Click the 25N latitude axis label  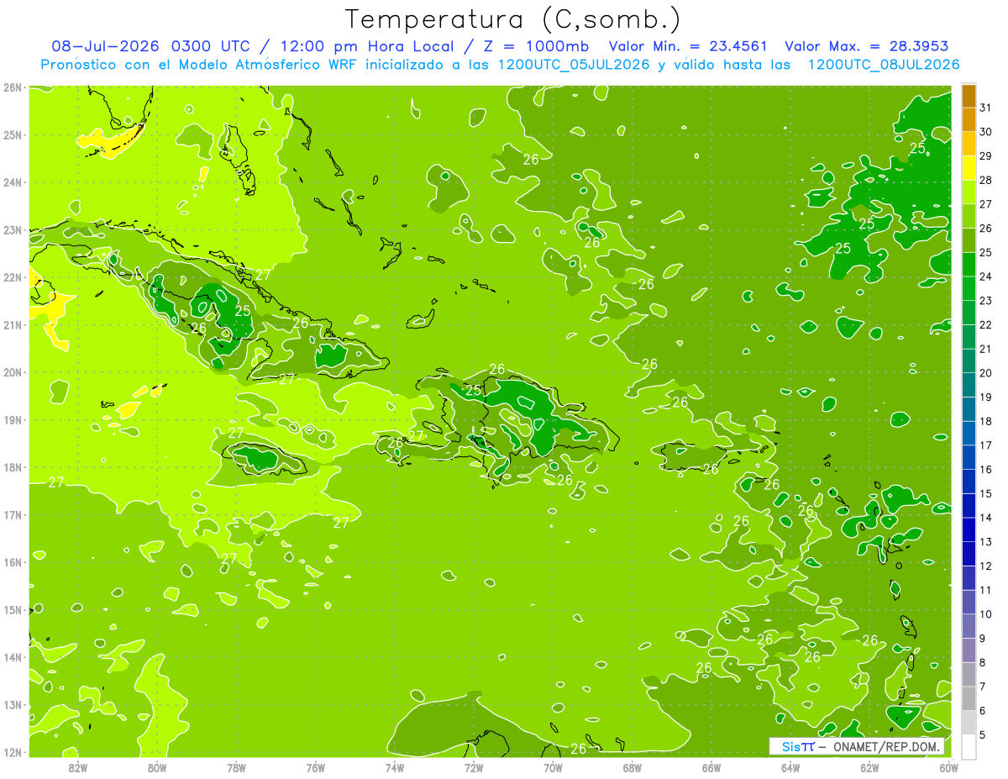click(13, 134)
